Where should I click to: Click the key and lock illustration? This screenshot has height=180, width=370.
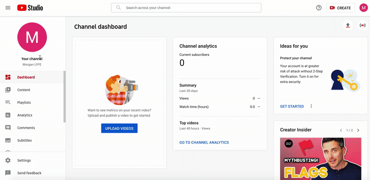pos(345,80)
